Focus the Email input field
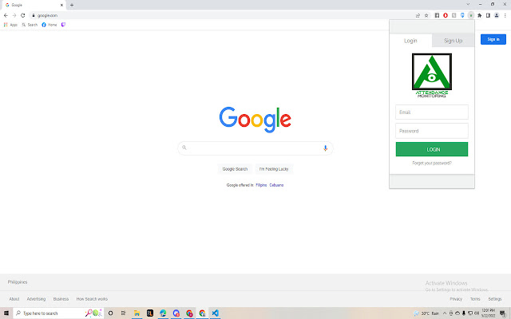 [x=432, y=112]
